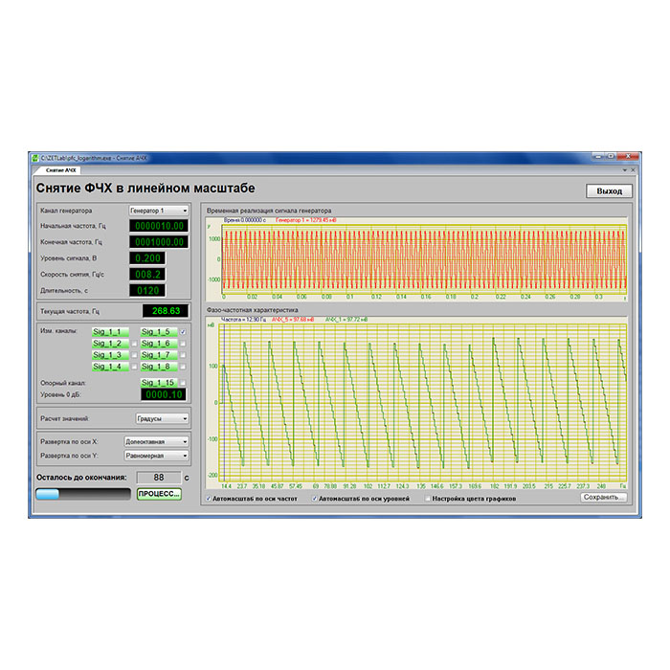Click the Сохранить button
The height and width of the screenshot is (670, 670).
click(x=603, y=498)
